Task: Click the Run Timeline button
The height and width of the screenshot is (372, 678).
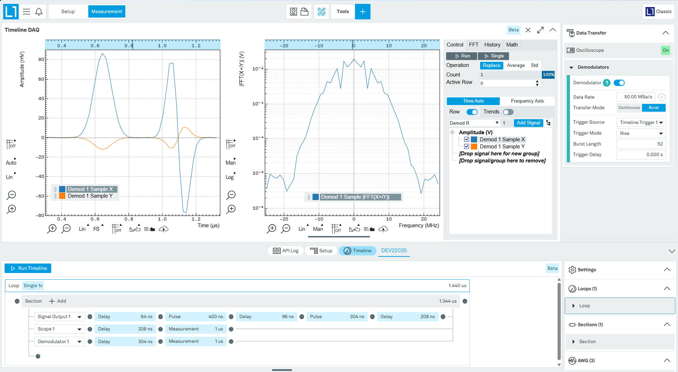Action: coord(28,268)
